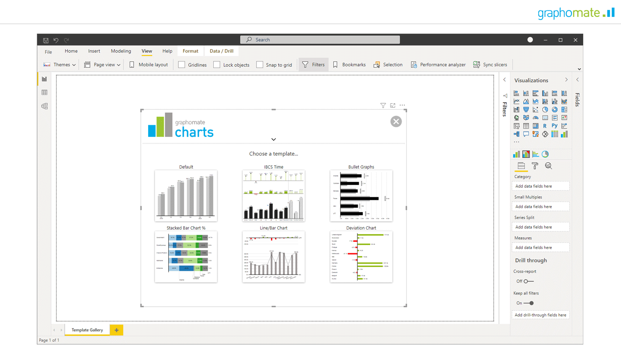Image resolution: width=621 pixels, height=349 pixels.
Task: Switch to the Insert ribbon tab
Action: click(x=94, y=51)
